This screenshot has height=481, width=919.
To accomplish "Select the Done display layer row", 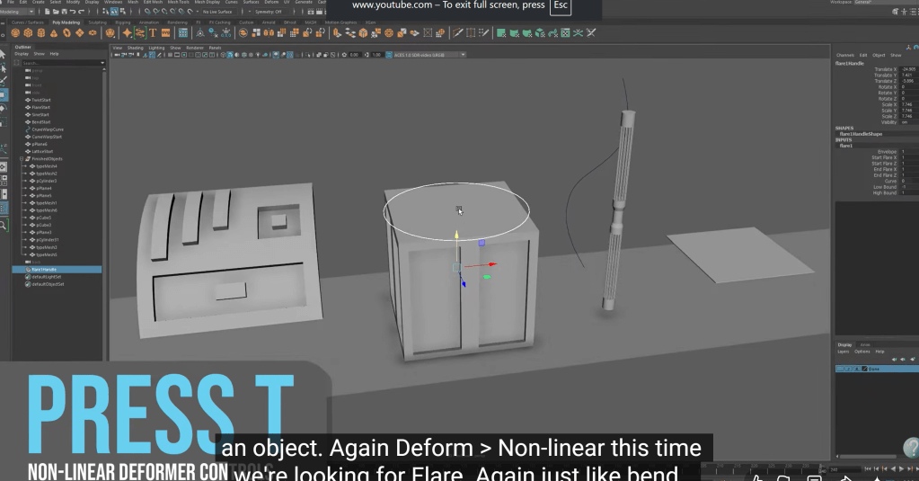I will coord(877,369).
